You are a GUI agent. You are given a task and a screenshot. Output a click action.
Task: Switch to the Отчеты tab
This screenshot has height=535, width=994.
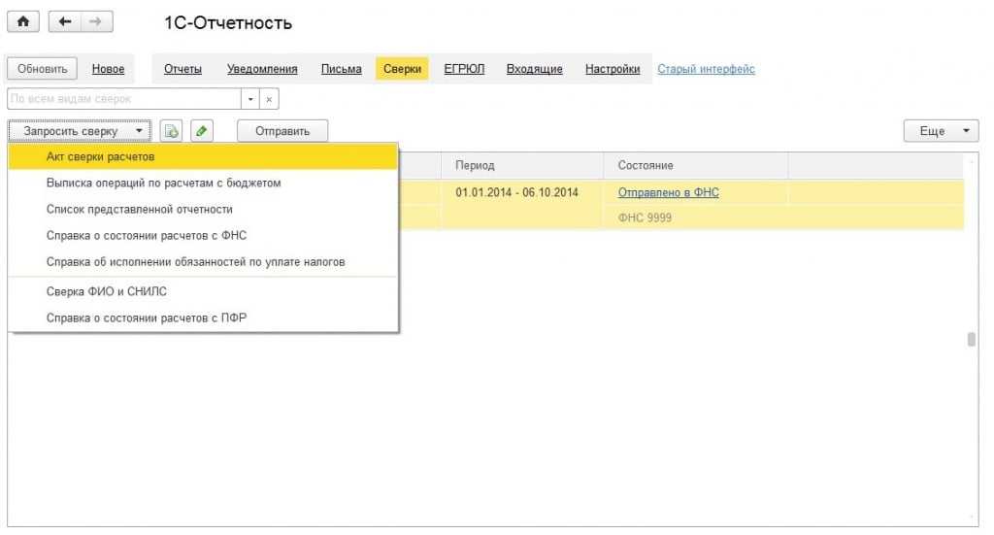(x=182, y=69)
